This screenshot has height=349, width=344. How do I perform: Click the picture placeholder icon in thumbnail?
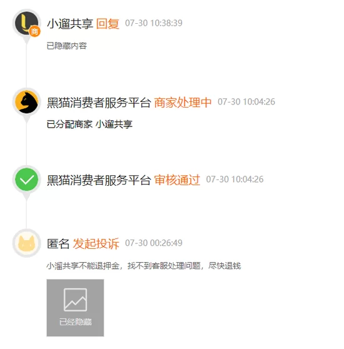point(75,300)
